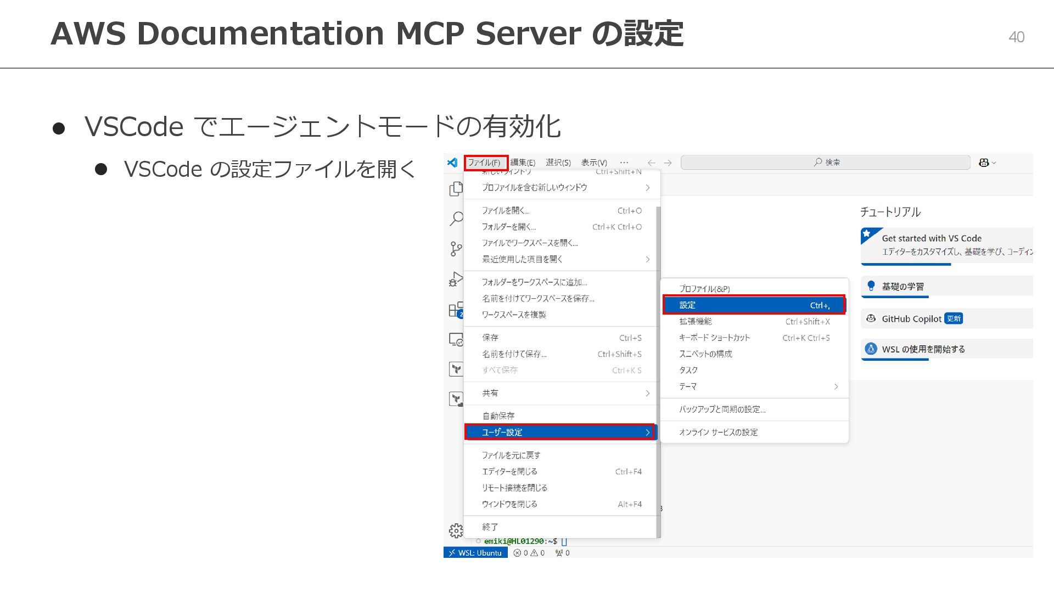Screen dimensions: 1054x593
Task: Expand the テーマ submenu
Action: [x=754, y=387]
